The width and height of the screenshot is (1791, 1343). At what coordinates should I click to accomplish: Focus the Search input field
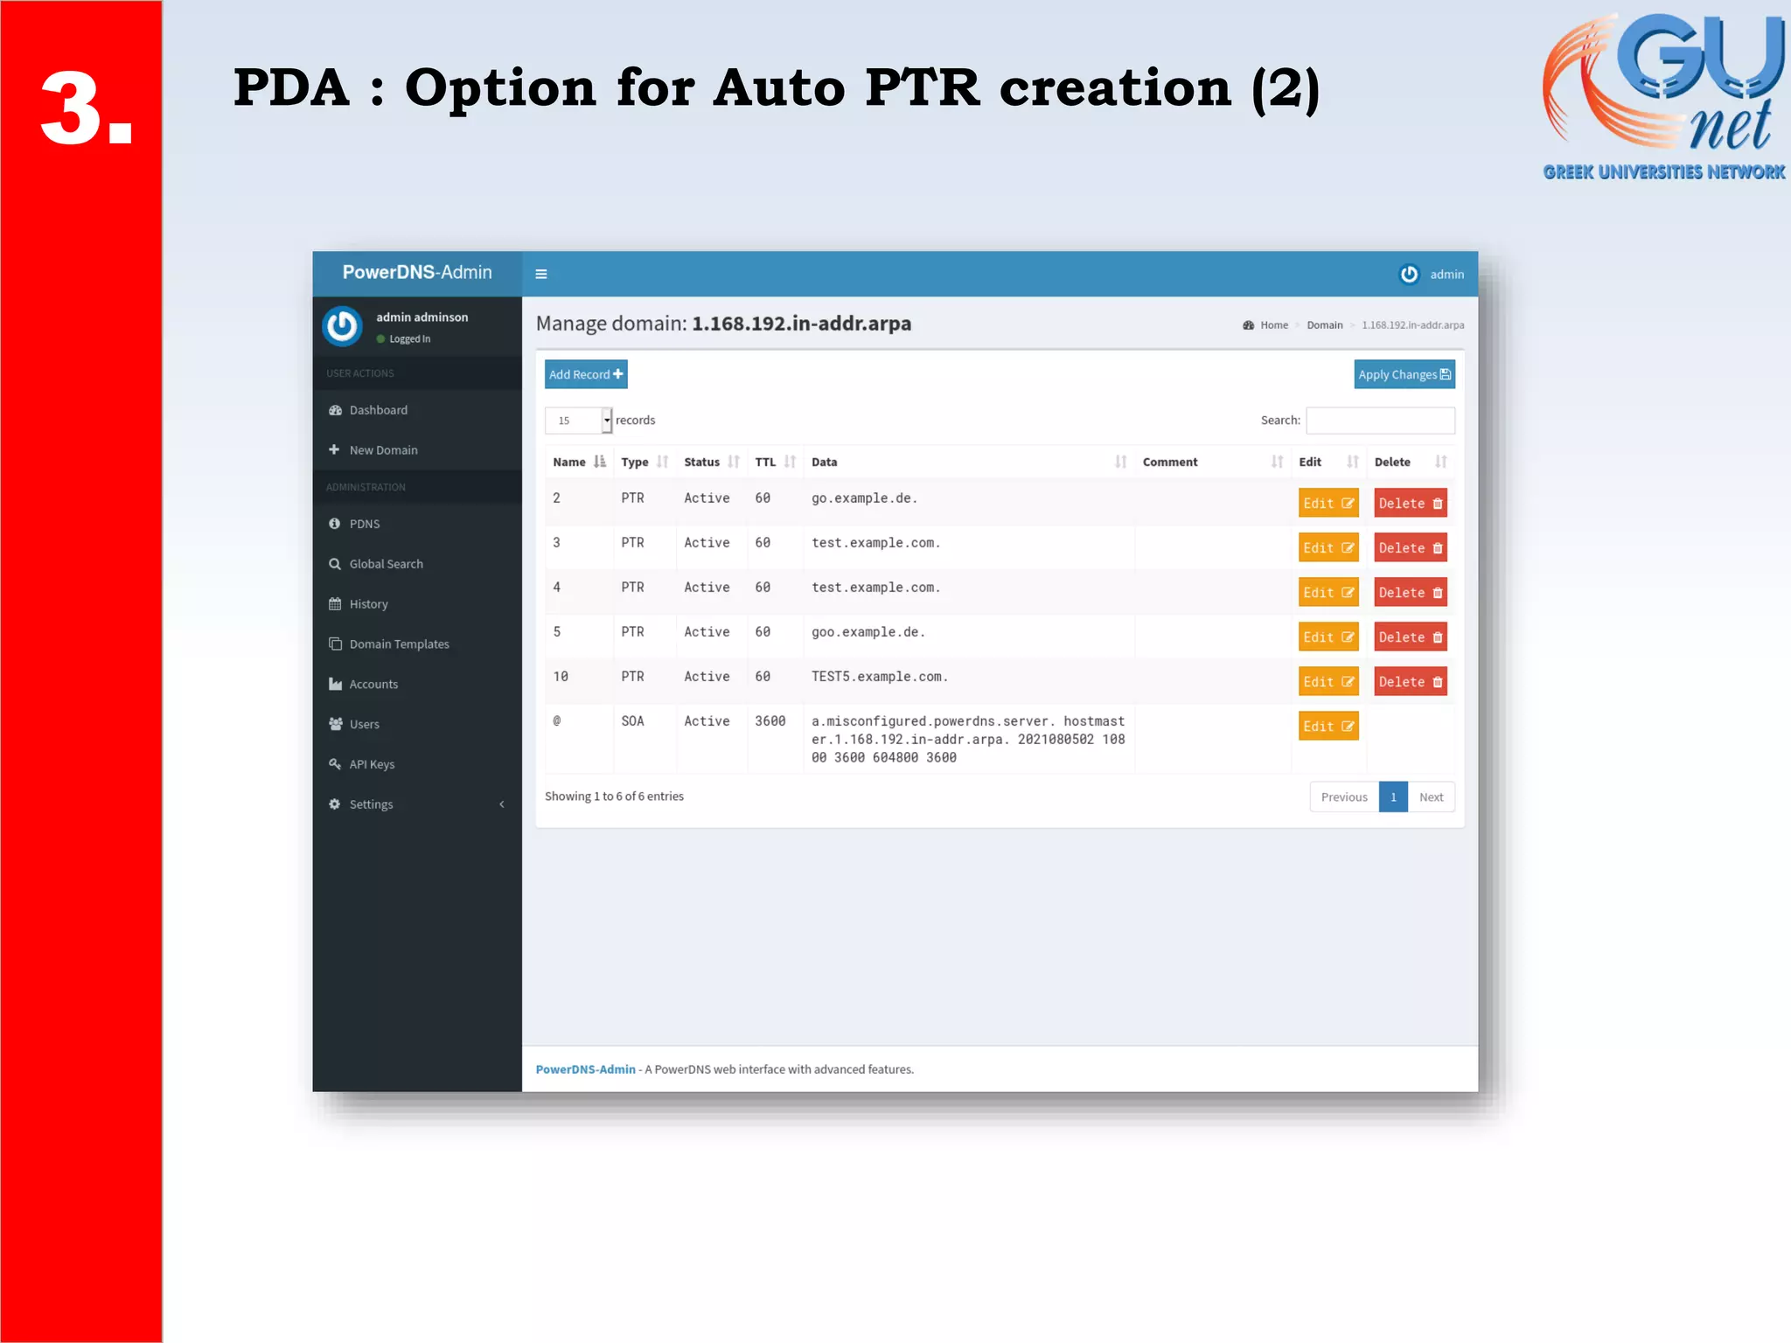[x=1380, y=421]
